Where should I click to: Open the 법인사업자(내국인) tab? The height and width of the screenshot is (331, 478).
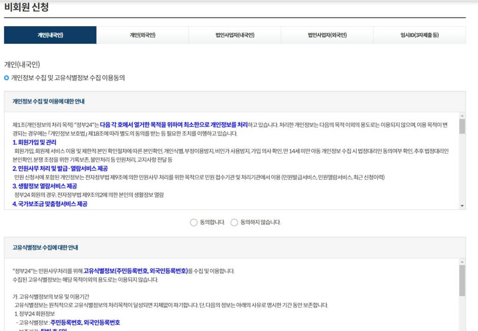pos(235,35)
